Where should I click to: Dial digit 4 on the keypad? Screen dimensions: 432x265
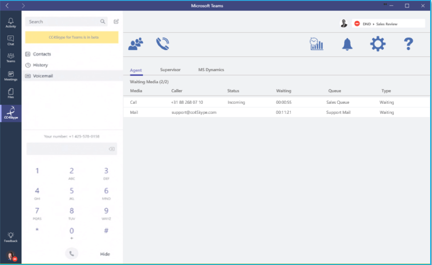(x=37, y=193)
